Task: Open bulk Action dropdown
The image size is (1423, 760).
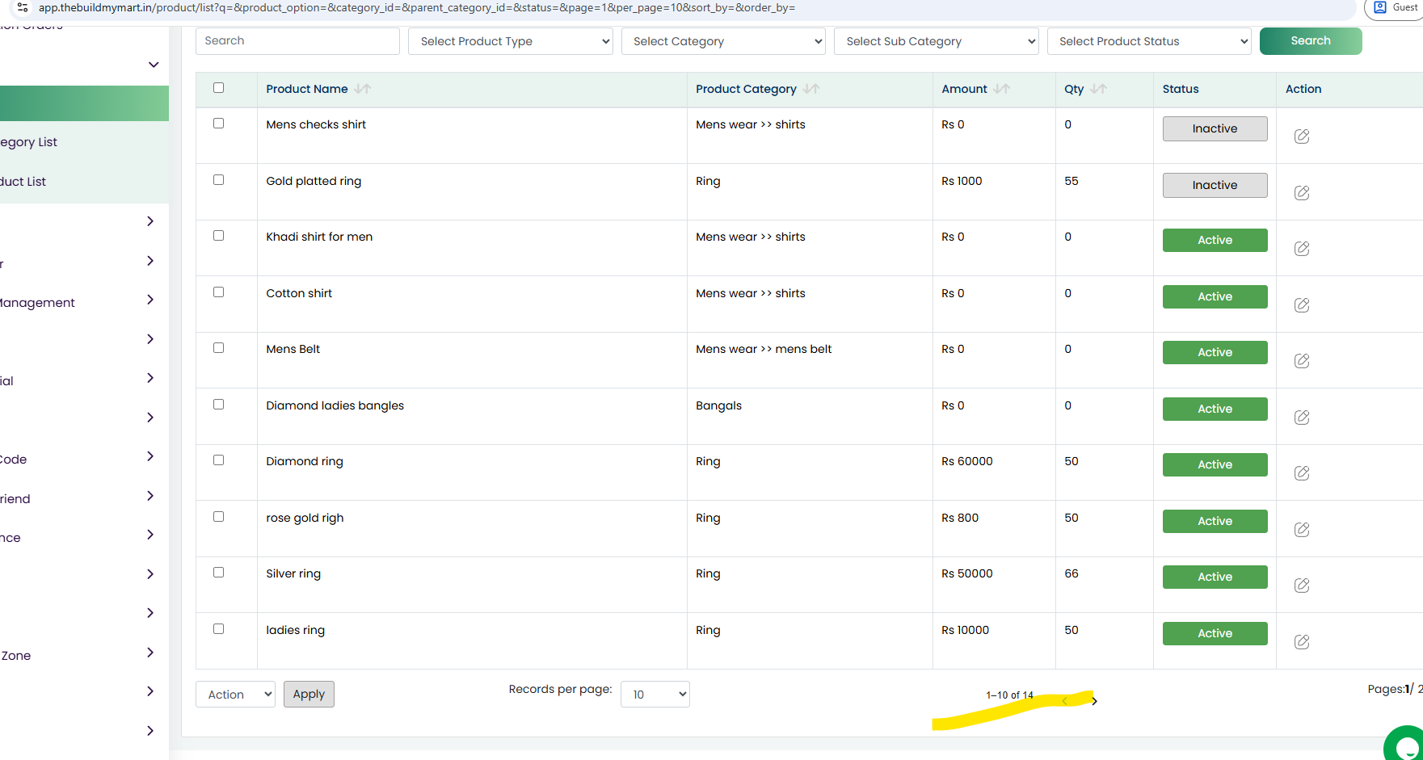Action: [x=235, y=695]
